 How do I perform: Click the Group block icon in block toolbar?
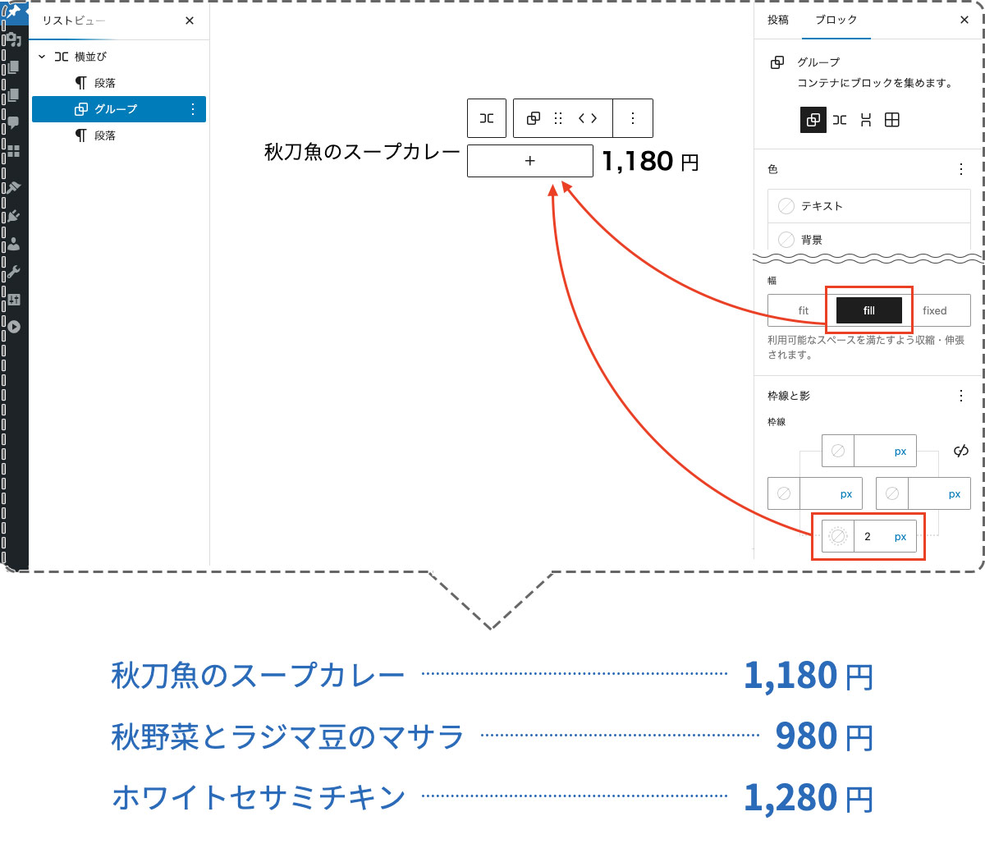(x=532, y=117)
